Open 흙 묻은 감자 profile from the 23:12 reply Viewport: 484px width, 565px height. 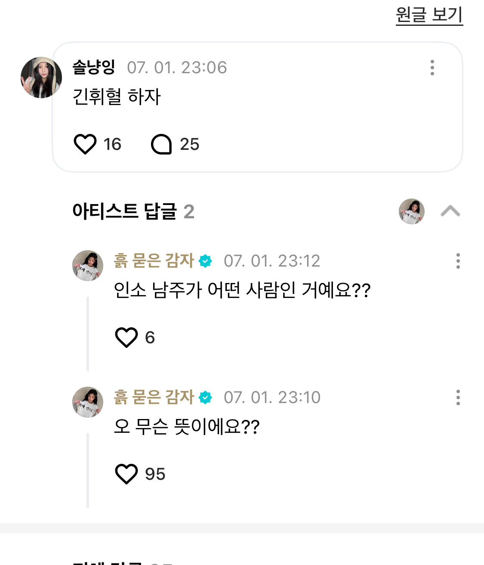point(154,261)
